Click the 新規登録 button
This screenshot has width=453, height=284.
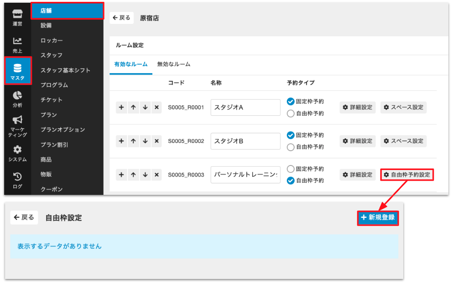point(377,218)
